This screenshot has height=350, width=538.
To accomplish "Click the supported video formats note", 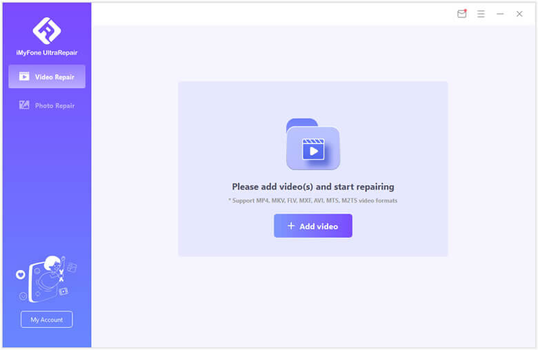I will click(x=313, y=200).
